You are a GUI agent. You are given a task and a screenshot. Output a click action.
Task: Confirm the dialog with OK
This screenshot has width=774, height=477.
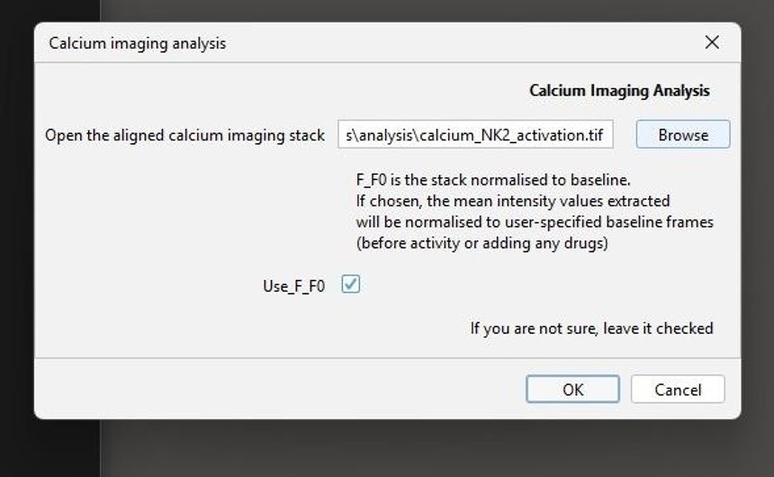tap(572, 389)
